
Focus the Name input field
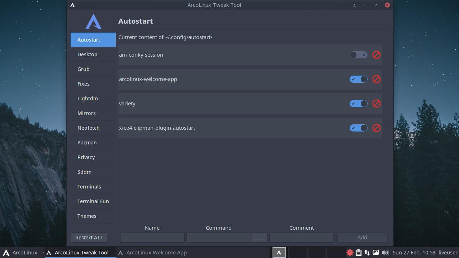click(152, 238)
